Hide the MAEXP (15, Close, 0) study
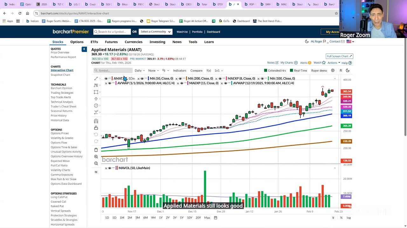The width and height of the screenshot is (407, 228). (182, 83)
